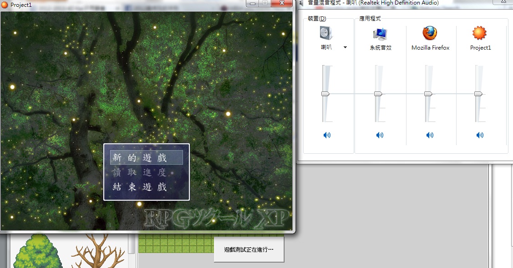Click the Project1 icon in volume mixer
Screen dimensions: 513x268
tap(480, 33)
